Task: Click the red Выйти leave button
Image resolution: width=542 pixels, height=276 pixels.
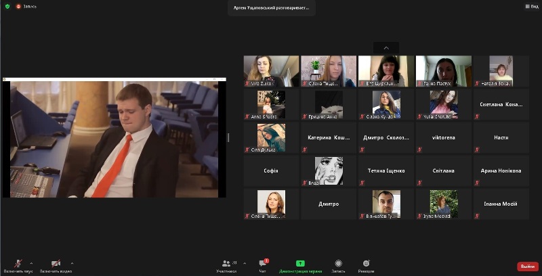Action: 528,267
